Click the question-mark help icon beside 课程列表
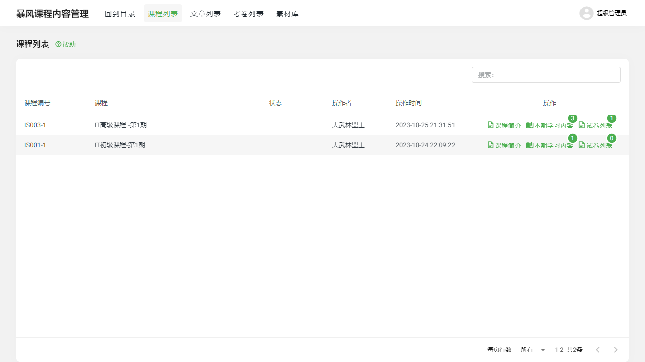Viewport: 645px width, 362px height. coord(58,44)
